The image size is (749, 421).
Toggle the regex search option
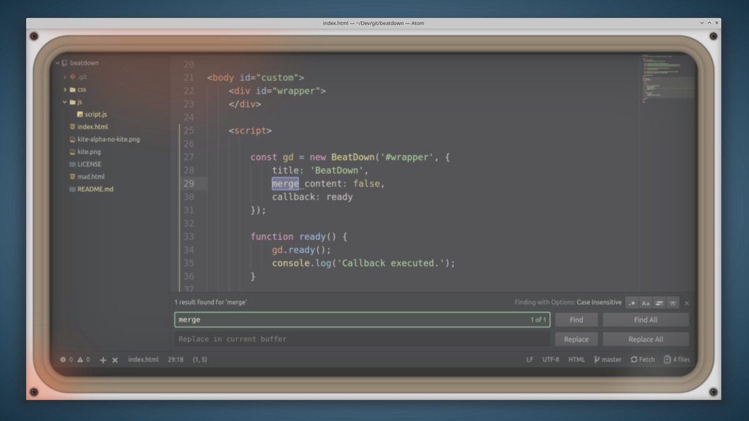tap(632, 303)
